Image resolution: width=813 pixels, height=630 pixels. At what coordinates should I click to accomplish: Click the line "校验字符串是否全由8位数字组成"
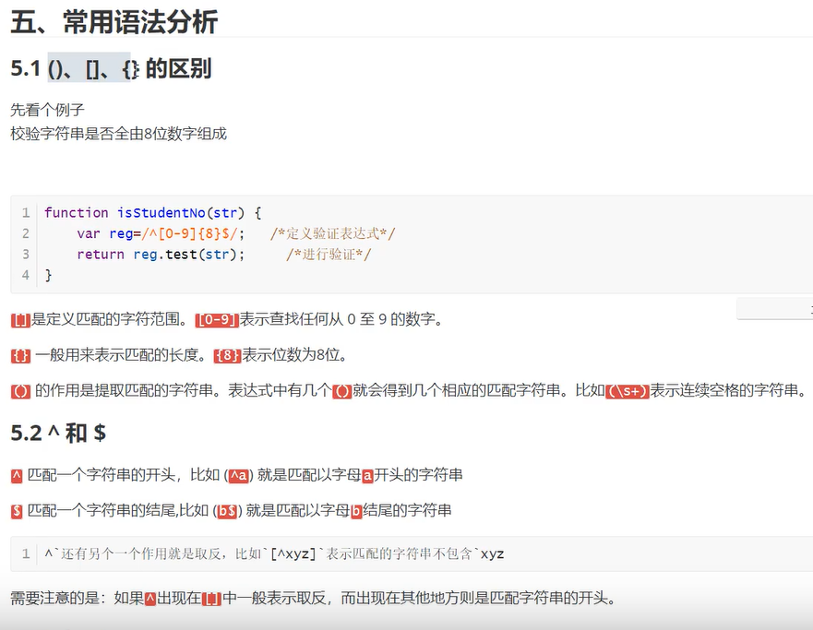click(x=119, y=134)
